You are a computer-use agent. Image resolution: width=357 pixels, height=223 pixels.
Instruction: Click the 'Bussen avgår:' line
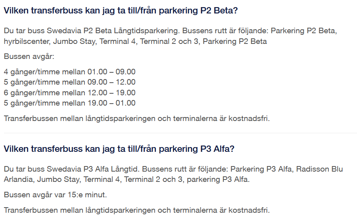[x=29, y=57]
